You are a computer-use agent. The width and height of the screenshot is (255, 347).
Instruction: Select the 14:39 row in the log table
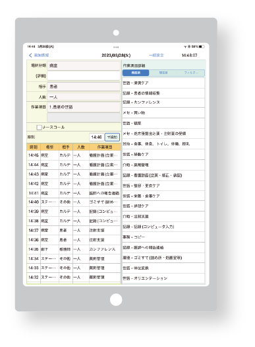coord(74,212)
